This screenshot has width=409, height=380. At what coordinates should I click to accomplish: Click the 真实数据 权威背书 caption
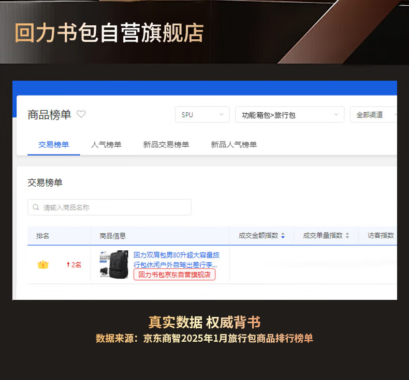pyautogui.click(x=205, y=323)
